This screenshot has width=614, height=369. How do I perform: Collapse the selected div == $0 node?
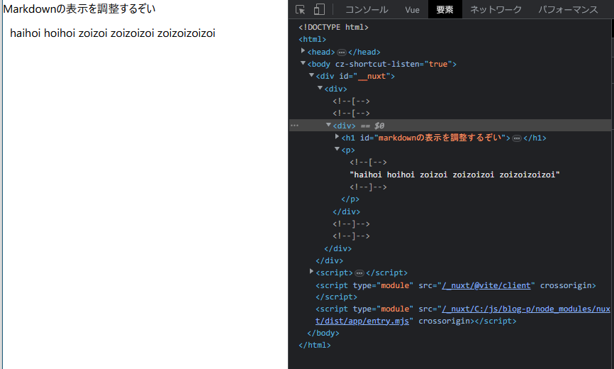pos(328,125)
